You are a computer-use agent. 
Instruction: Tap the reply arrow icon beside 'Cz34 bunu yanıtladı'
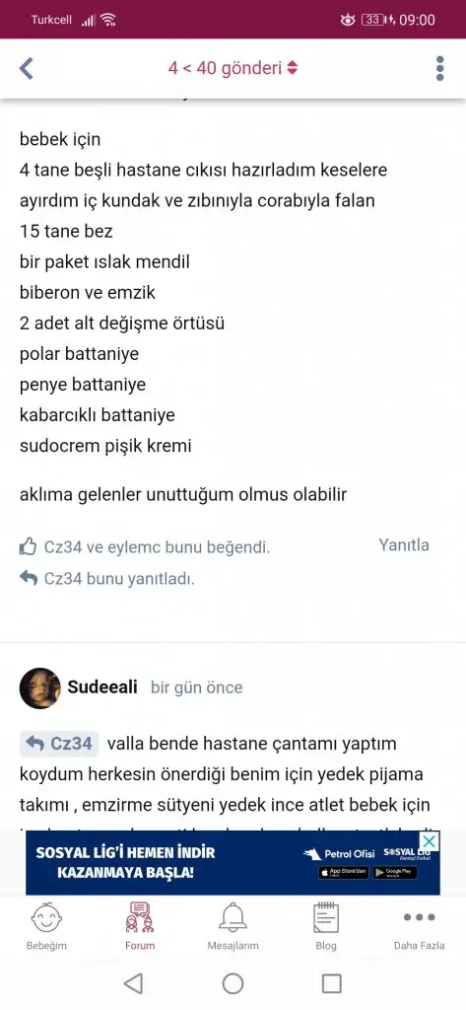28,578
